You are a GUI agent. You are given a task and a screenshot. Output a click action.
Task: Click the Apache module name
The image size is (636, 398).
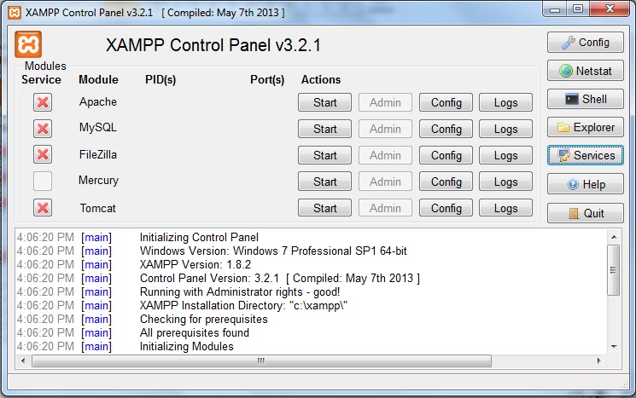coord(98,102)
